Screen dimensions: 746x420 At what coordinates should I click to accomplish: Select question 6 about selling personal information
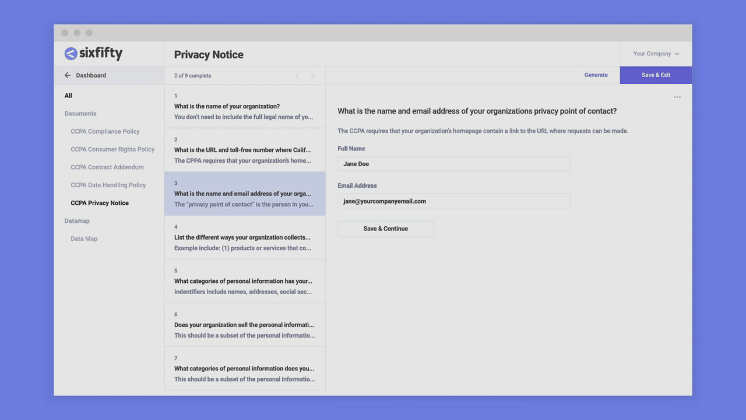coord(245,325)
